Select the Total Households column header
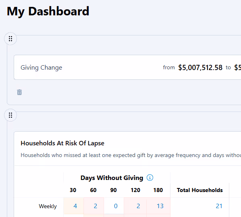241x217 pixels. [x=200, y=190]
